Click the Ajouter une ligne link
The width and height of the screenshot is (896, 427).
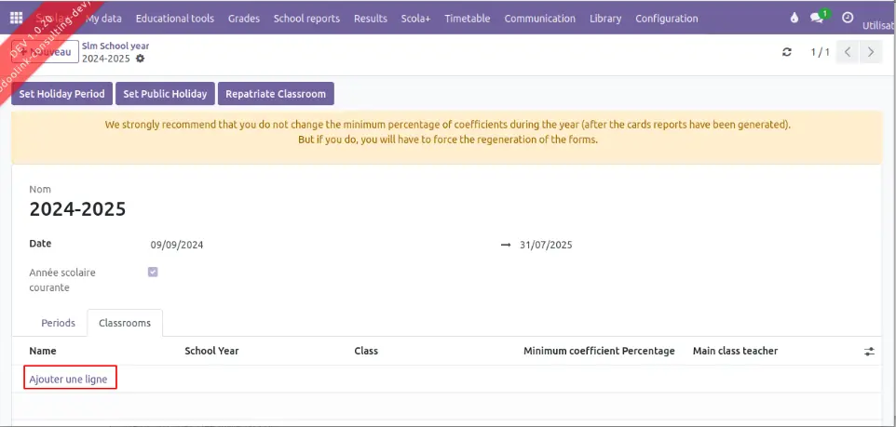pyautogui.click(x=69, y=379)
